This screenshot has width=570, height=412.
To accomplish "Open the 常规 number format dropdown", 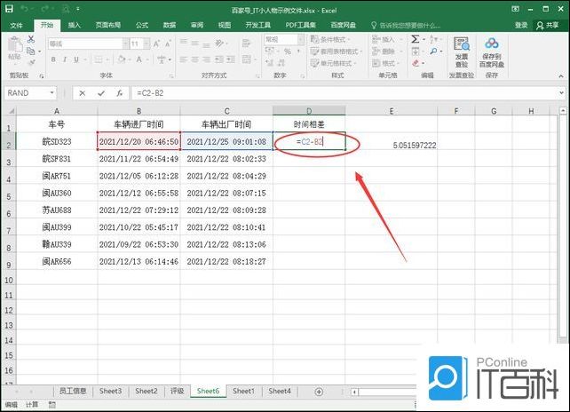I will pyautogui.click(x=300, y=41).
